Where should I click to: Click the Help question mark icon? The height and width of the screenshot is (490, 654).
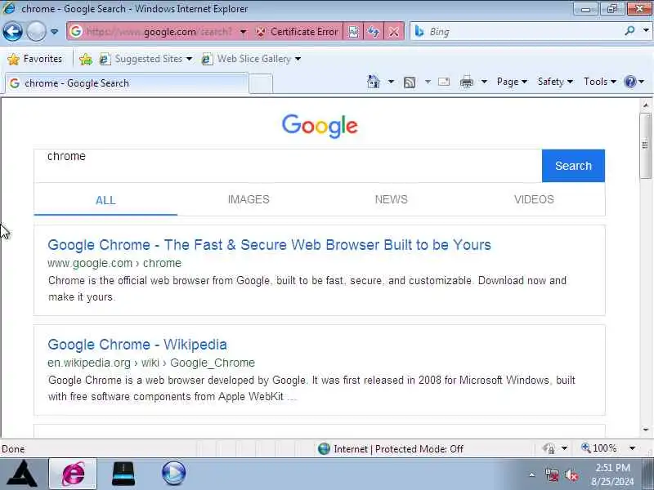[x=629, y=82]
